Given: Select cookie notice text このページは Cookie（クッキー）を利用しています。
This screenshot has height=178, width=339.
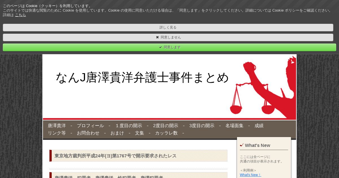Looking at the screenshot, I should (47, 6).
